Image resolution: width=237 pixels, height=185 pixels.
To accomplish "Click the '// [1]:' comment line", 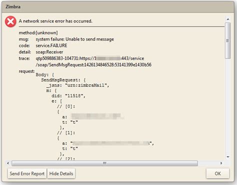I will point(66,133).
